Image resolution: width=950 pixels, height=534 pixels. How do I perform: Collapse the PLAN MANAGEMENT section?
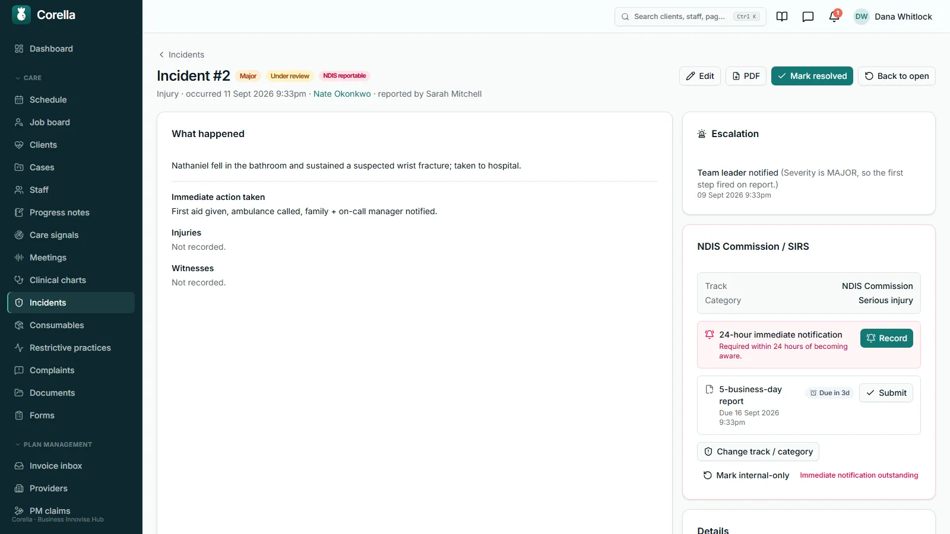[53, 444]
